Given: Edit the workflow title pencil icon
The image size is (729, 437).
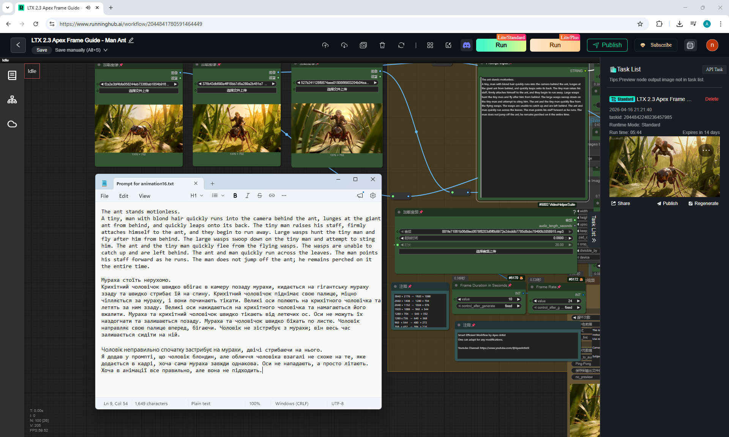Looking at the screenshot, I should (131, 40).
